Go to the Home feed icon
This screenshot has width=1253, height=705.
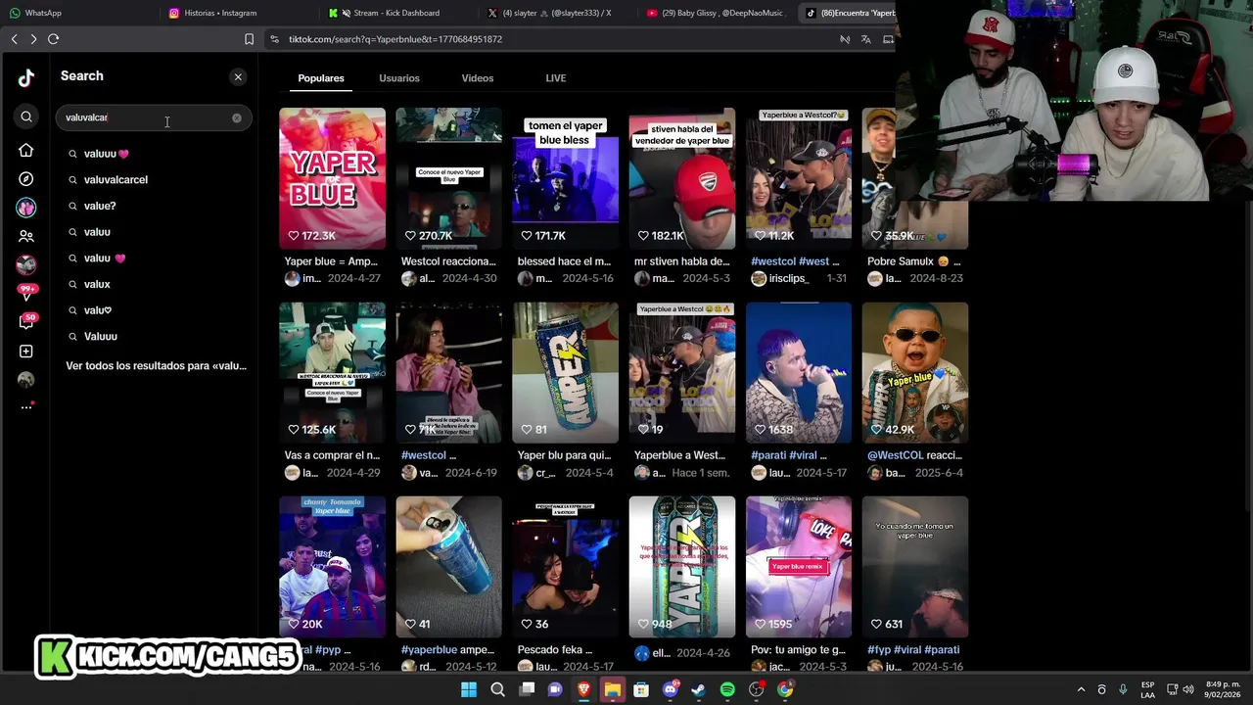pos(26,151)
